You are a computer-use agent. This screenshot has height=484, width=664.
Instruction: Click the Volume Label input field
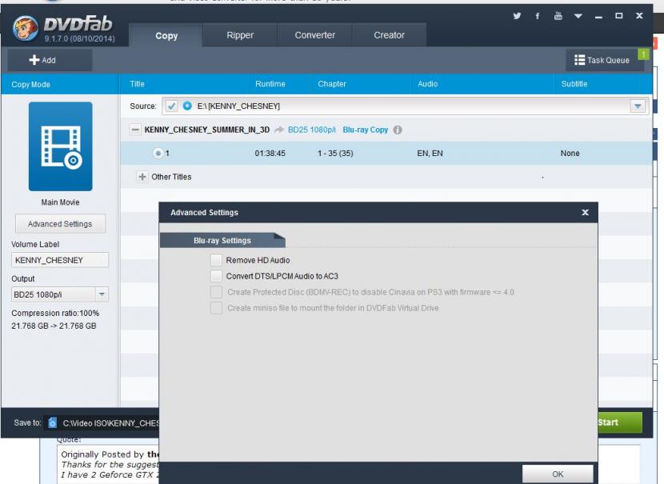60,260
